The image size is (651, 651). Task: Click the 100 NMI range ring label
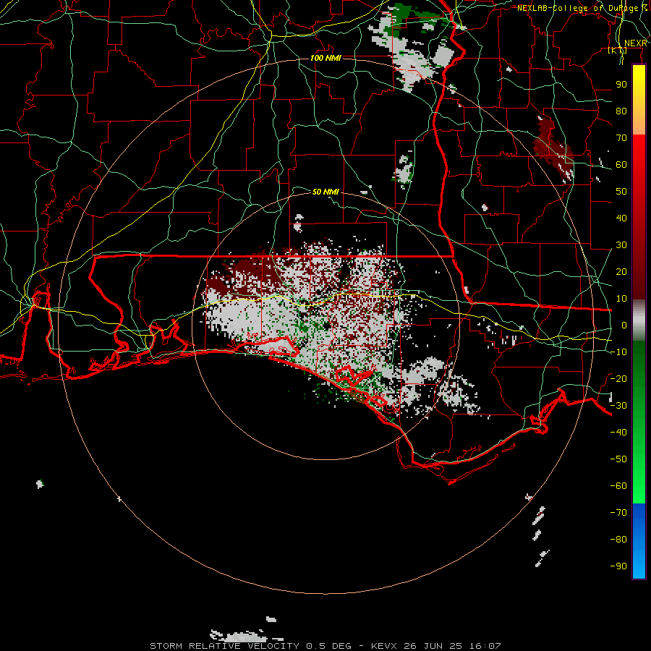(325, 58)
